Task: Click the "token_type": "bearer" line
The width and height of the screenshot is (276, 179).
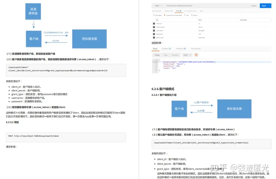Action: (x=174, y=64)
